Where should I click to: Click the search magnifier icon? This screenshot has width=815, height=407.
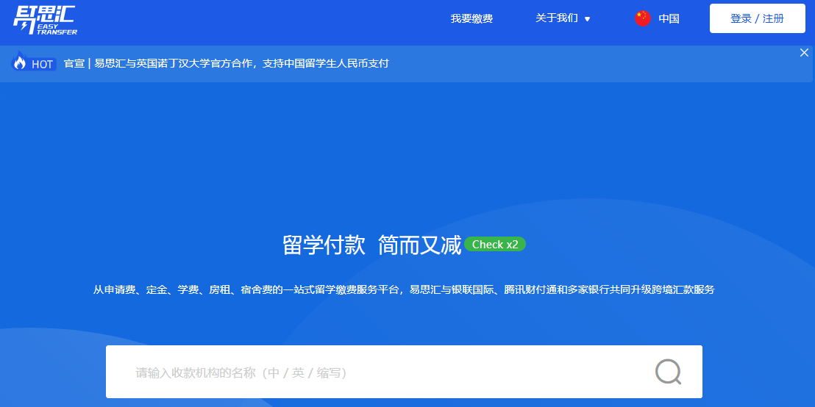click(668, 372)
